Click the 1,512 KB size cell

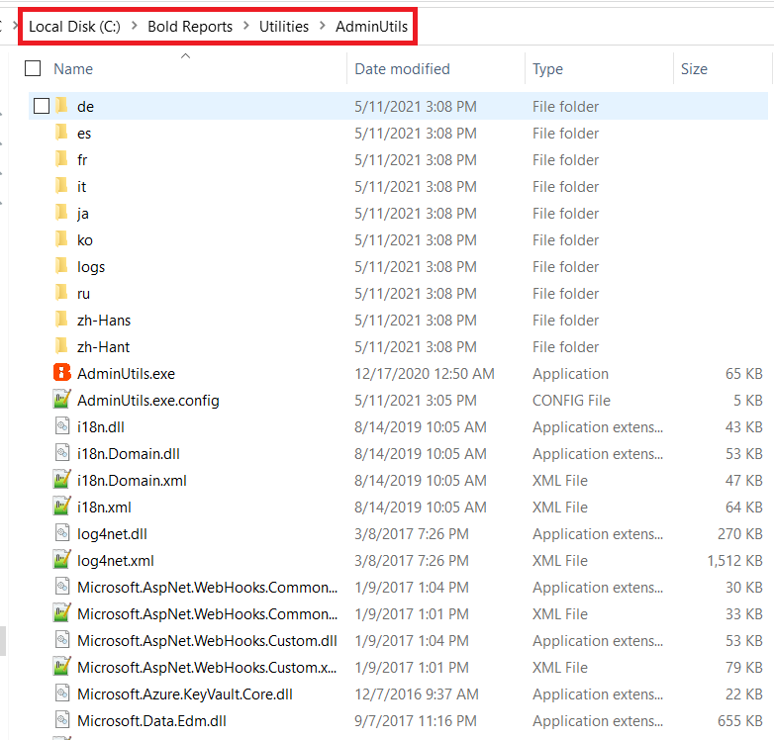[734, 560]
